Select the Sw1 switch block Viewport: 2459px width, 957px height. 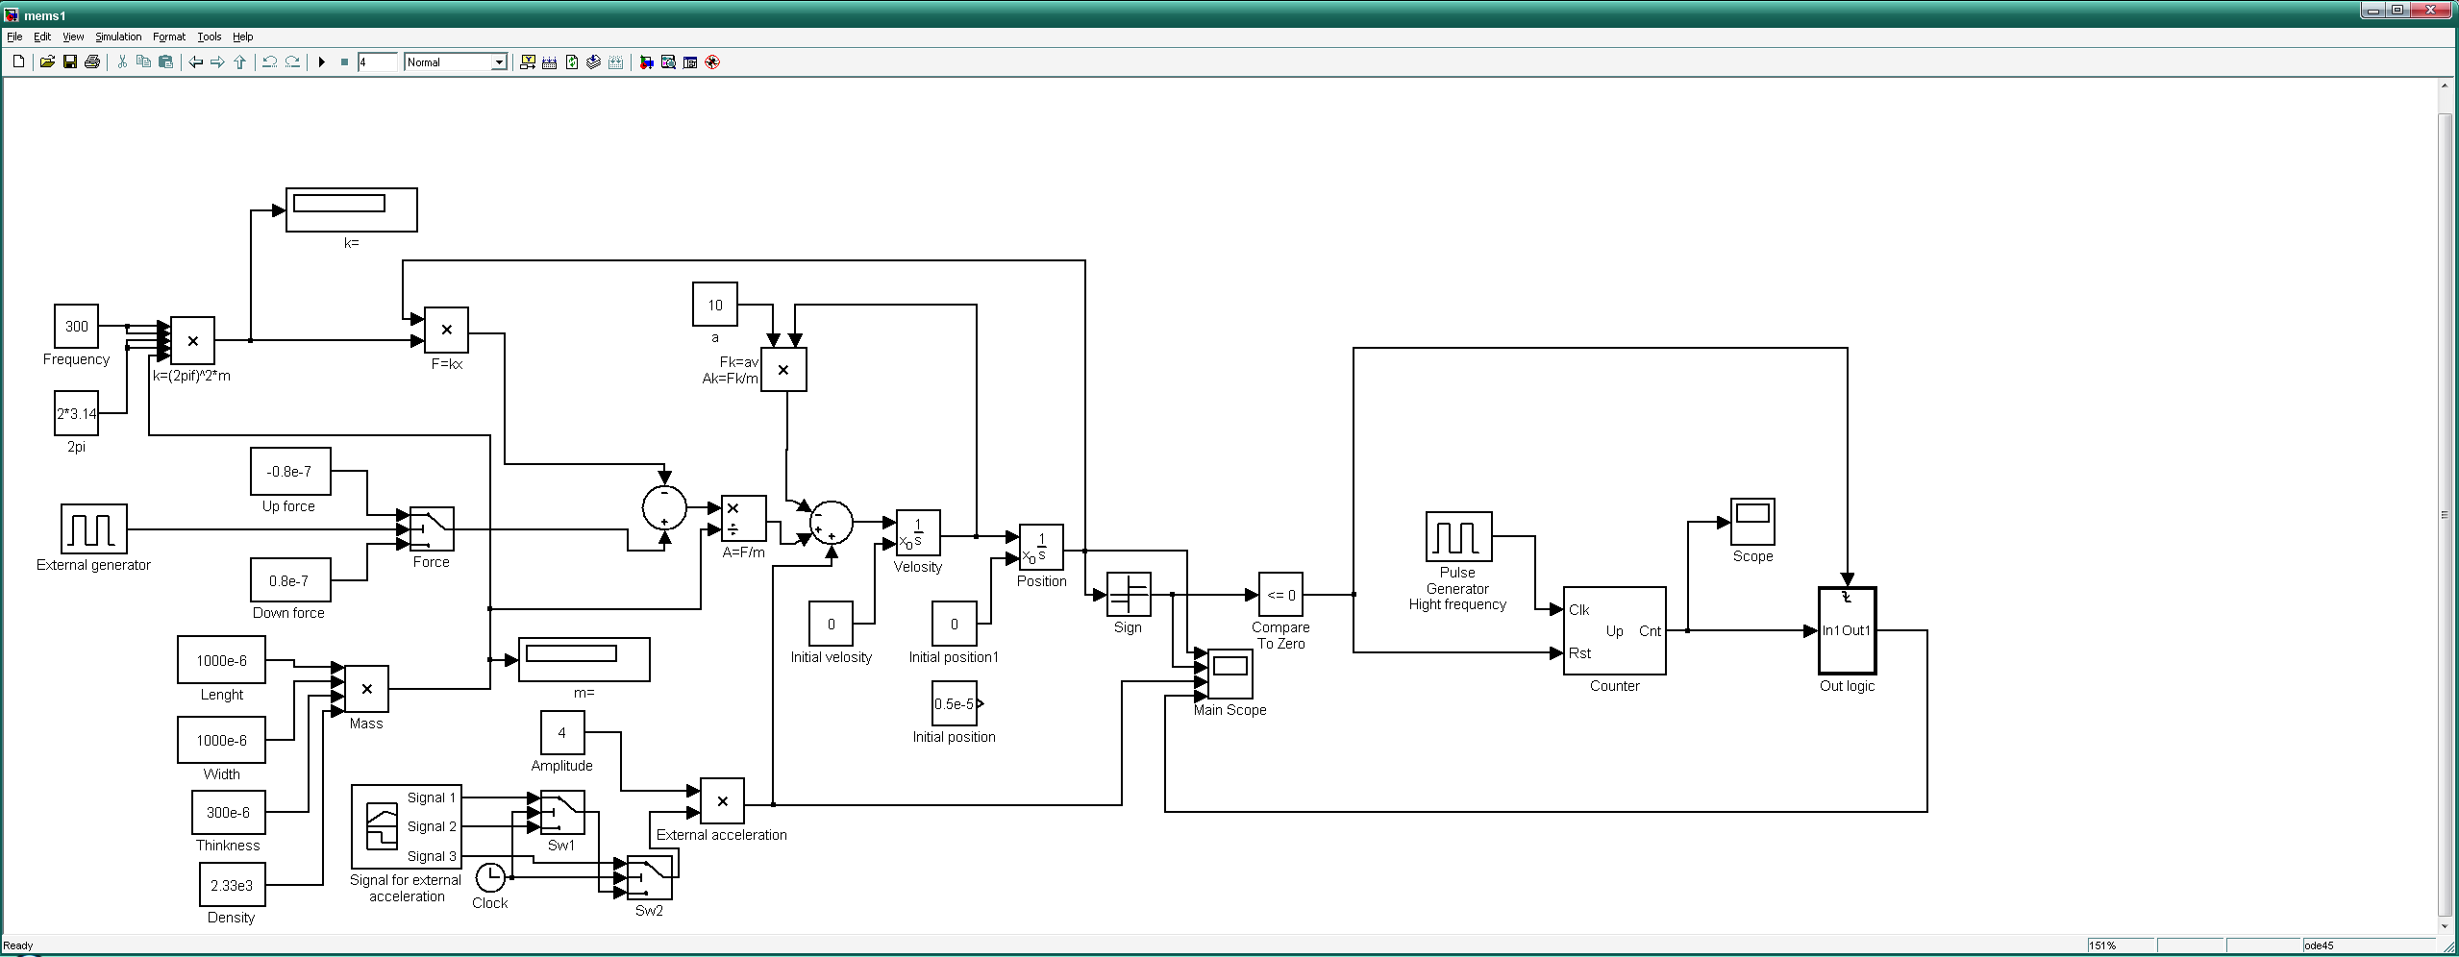tap(561, 813)
